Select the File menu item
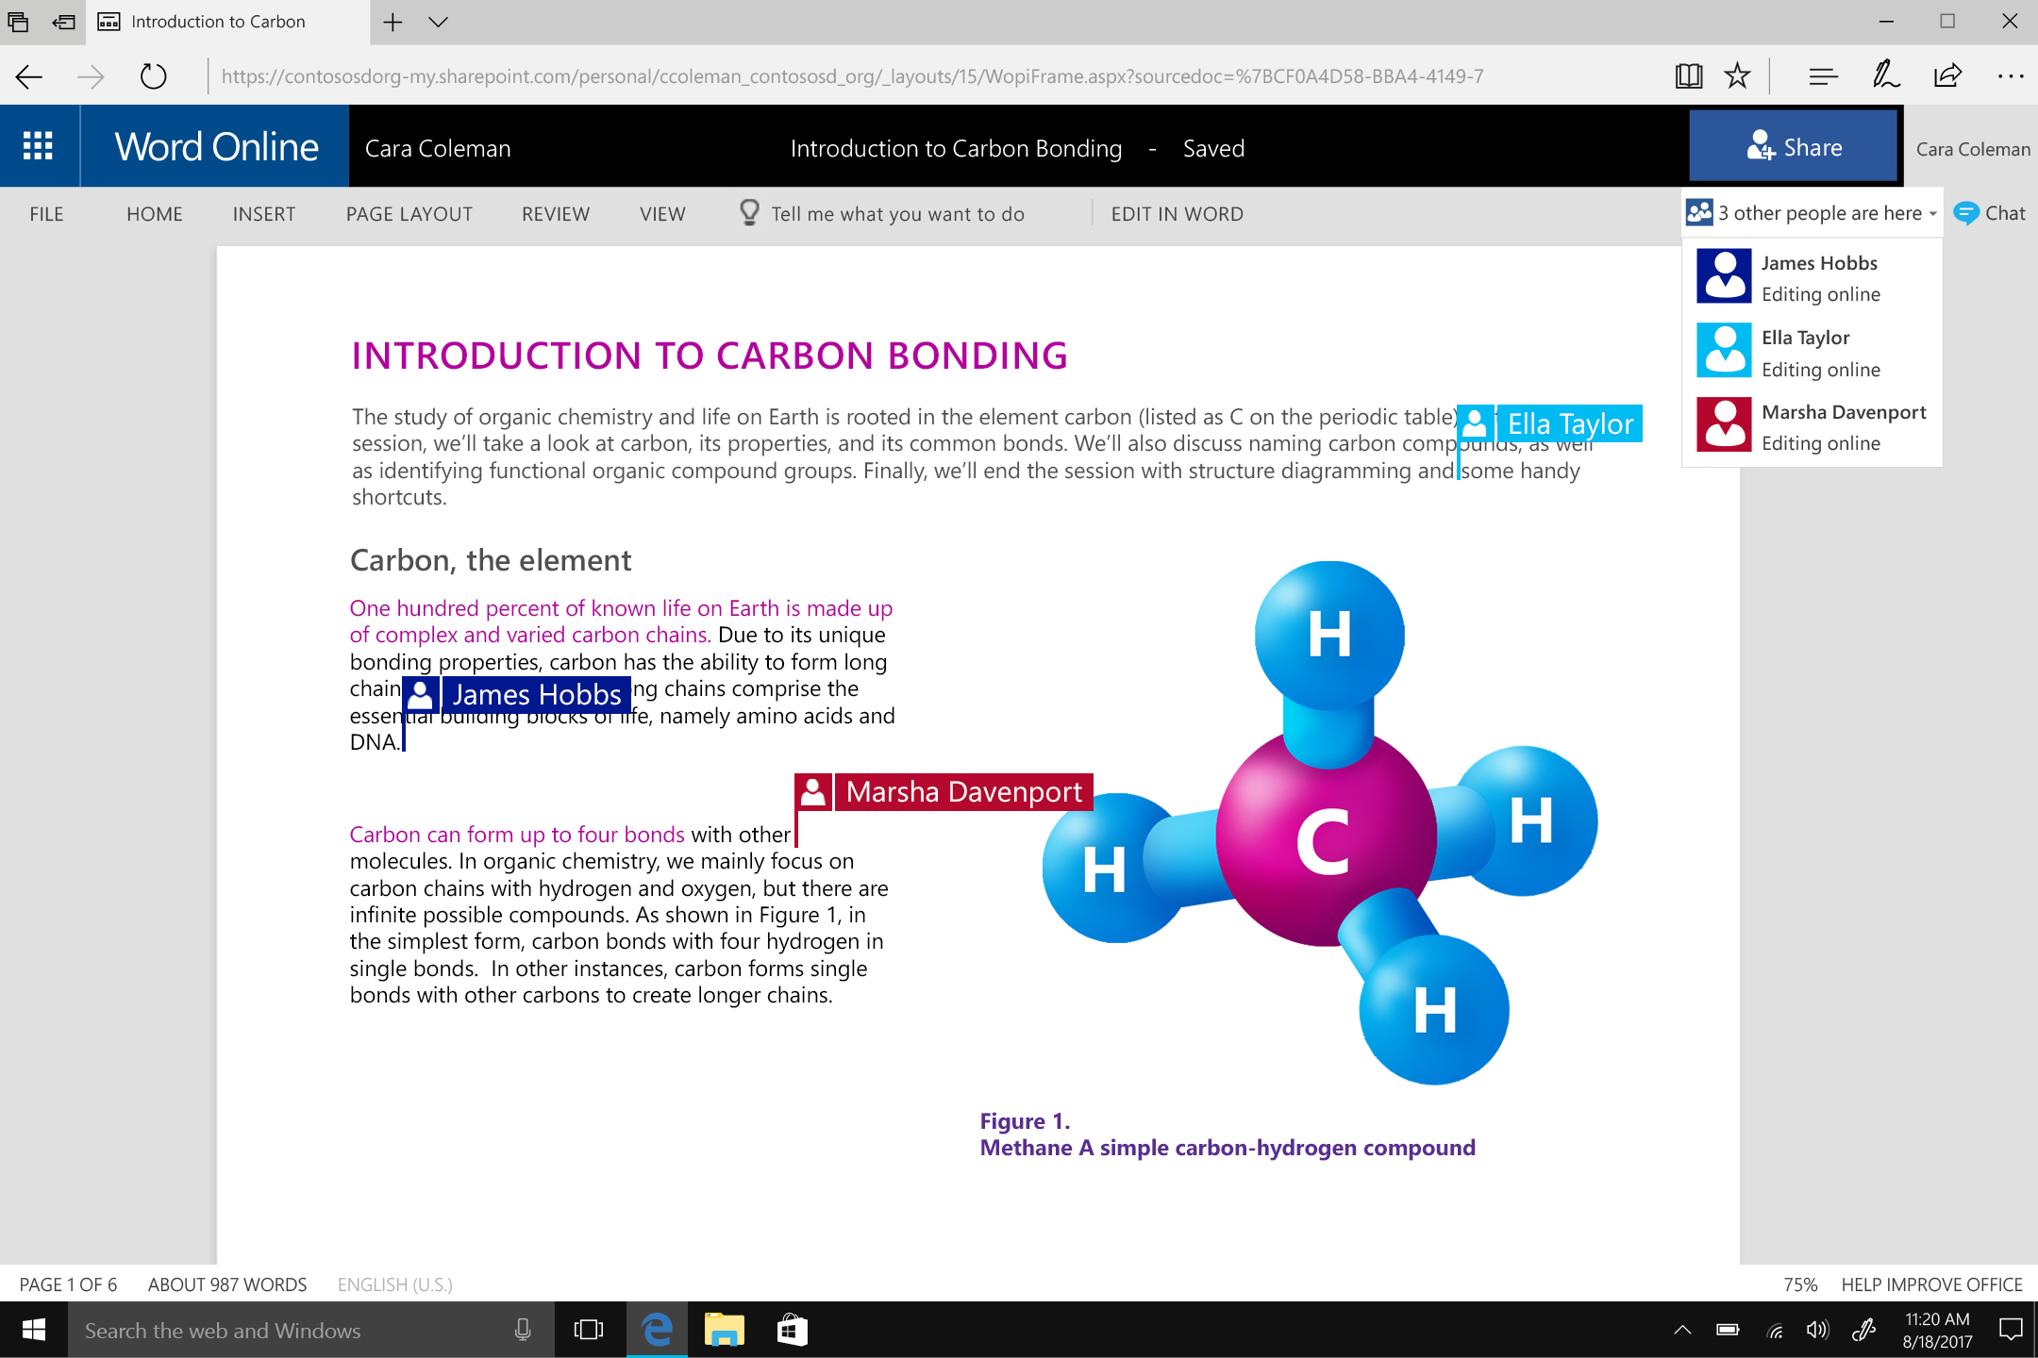This screenshot has width=2038, height=1358. pos(44,214)
